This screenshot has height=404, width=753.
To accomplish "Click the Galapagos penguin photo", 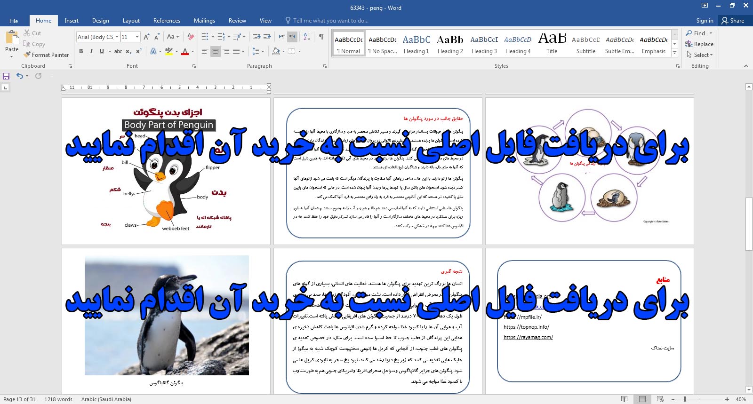I will coord(167,316).
